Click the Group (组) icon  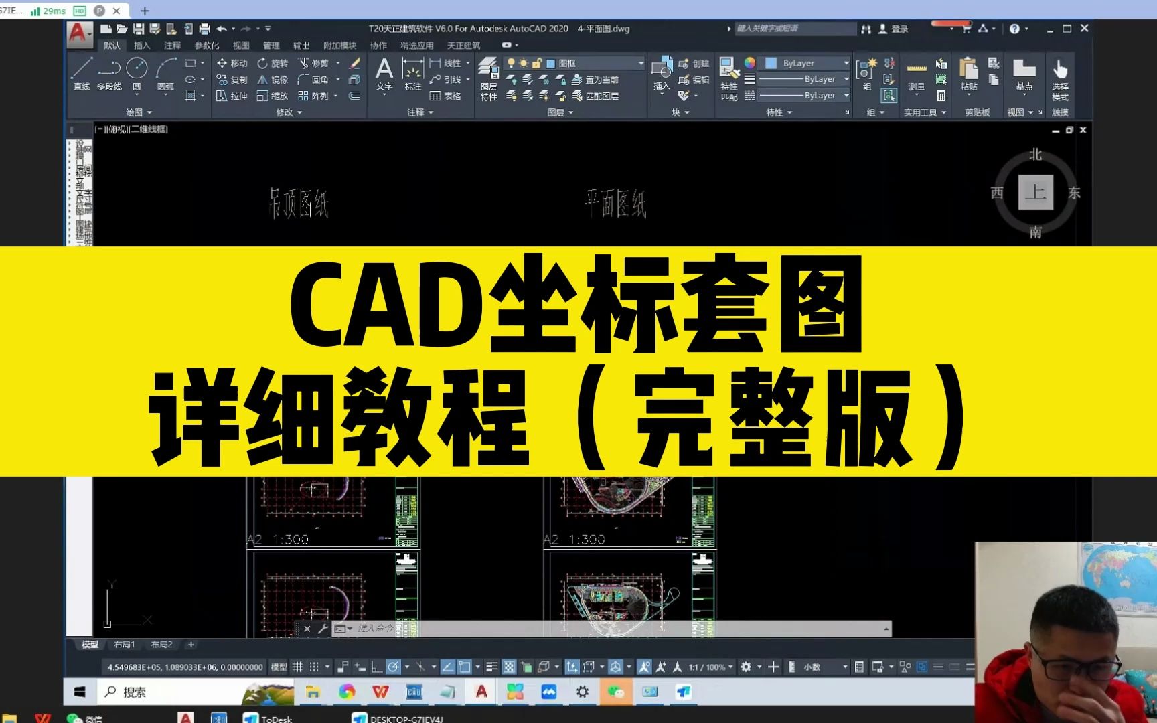pyautogui.click(x=866, y=74)
